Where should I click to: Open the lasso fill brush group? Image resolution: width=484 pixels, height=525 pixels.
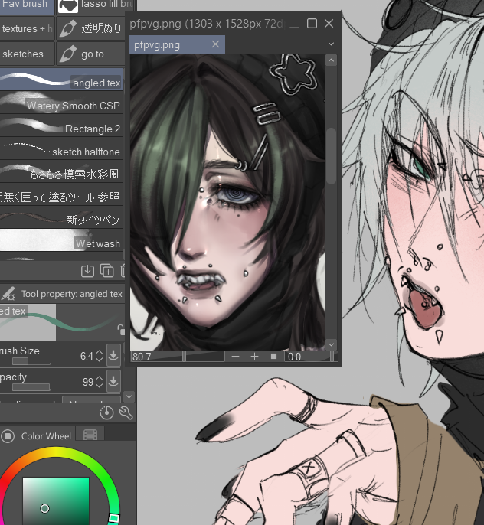(x=96, y=7)
